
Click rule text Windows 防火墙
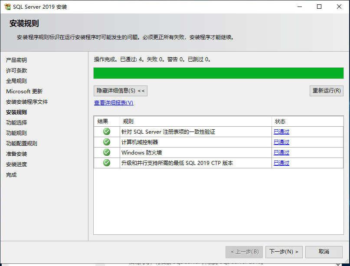pos(141,153)
